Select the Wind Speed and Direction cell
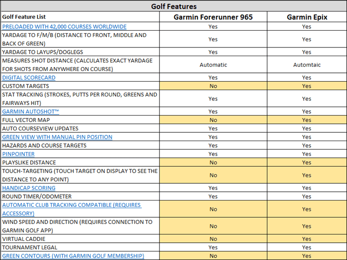Viewport: 347px width, 260px height. [80, 226]
